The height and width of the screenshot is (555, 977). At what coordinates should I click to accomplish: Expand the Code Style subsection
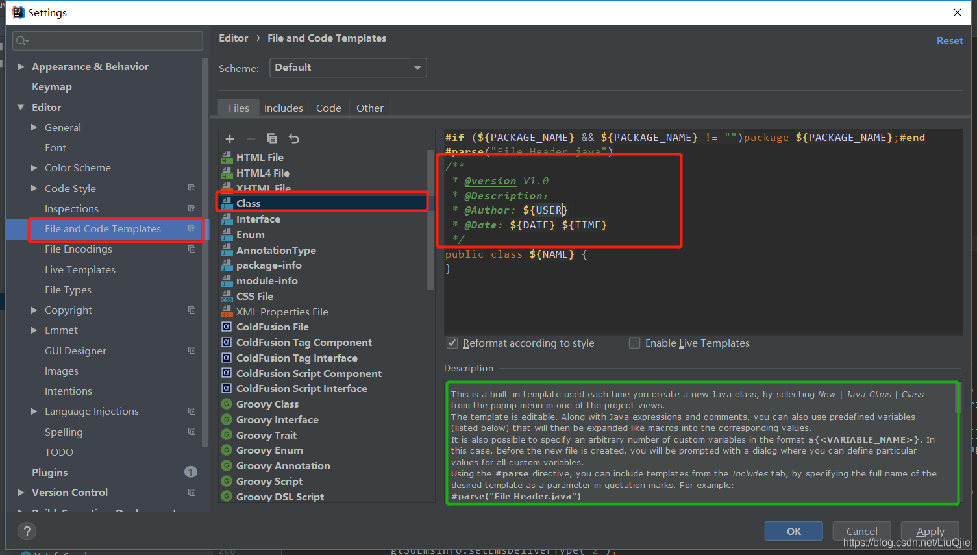[34, 188]
